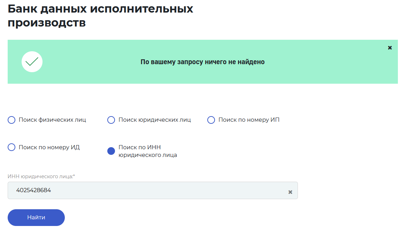Select the 'Поиск юридических лиц' radio button
This screenshot has width=408, height=234.
[111, 120]
